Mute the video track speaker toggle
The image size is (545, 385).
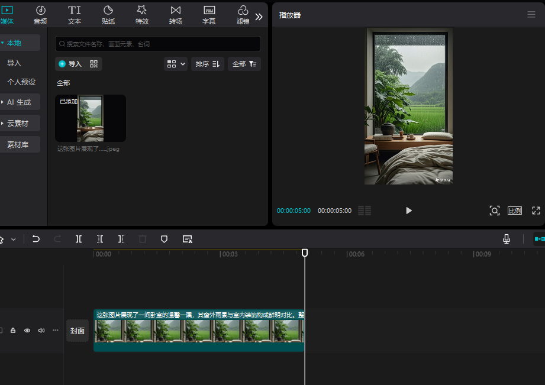click(41, 331)
